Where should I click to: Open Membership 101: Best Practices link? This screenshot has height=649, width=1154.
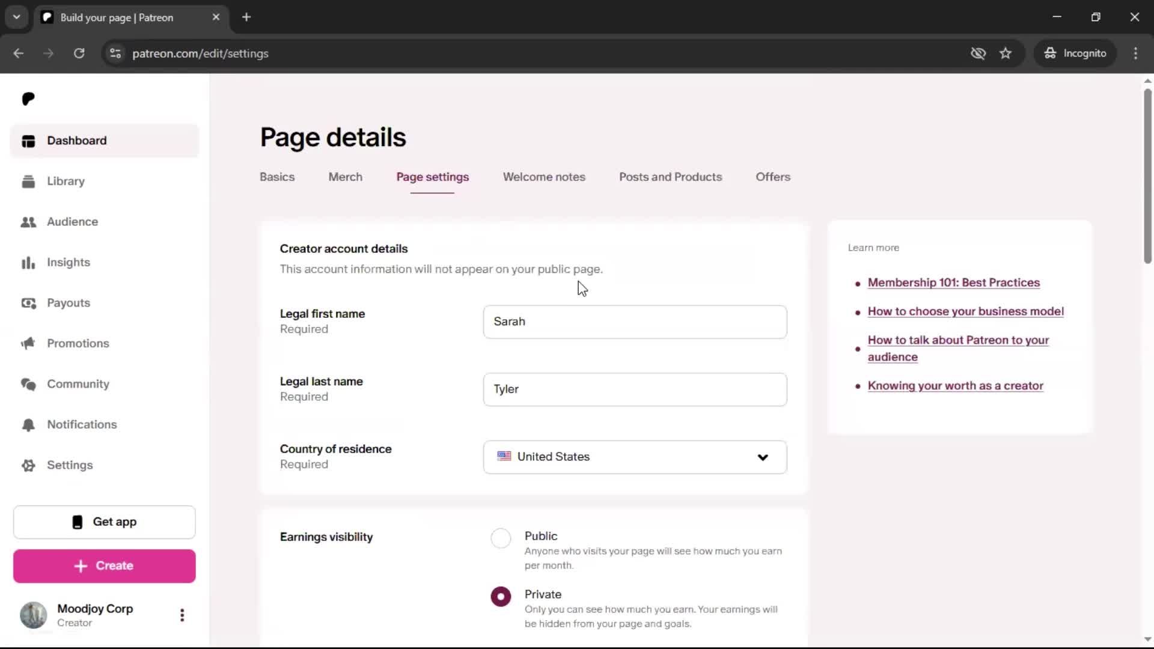(953, 283)
